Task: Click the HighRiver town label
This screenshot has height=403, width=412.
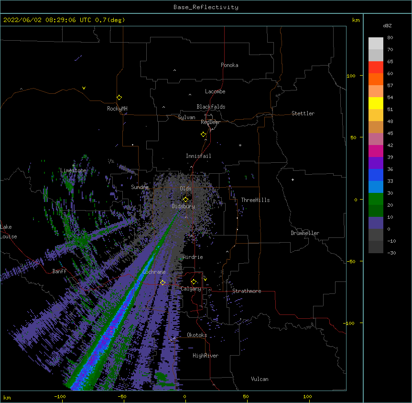Action: [206, 356]
